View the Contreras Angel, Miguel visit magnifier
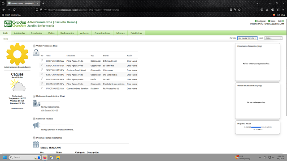 42,70
